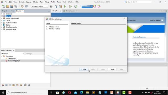Close the Add Server Instance dialog

[124, 19]
